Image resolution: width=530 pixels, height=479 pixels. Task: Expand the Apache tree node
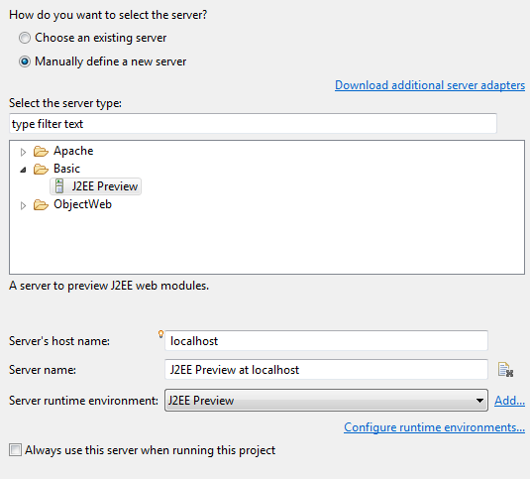(23, 152)
